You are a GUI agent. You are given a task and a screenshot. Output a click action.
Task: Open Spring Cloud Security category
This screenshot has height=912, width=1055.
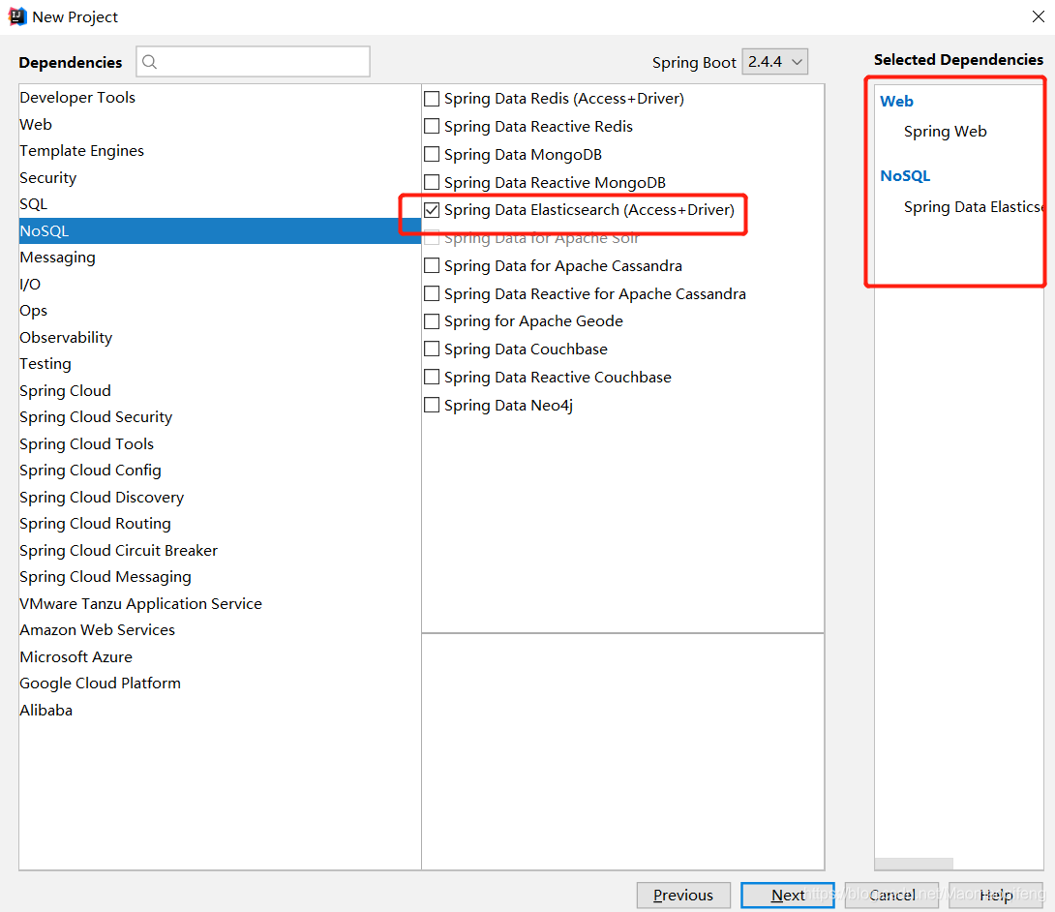point(220,417)
